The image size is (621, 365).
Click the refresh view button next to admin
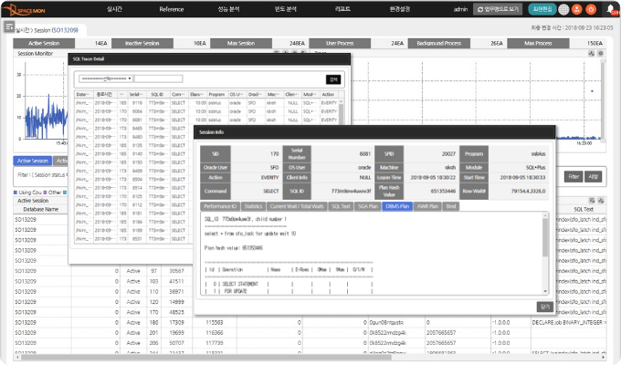pos(498,9)
